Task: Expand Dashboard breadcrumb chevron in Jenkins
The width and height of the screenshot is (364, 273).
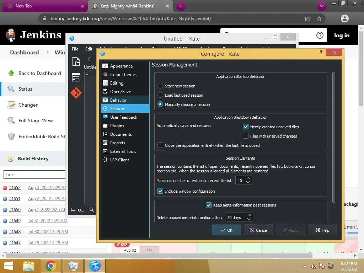Action: coord(48,52)
